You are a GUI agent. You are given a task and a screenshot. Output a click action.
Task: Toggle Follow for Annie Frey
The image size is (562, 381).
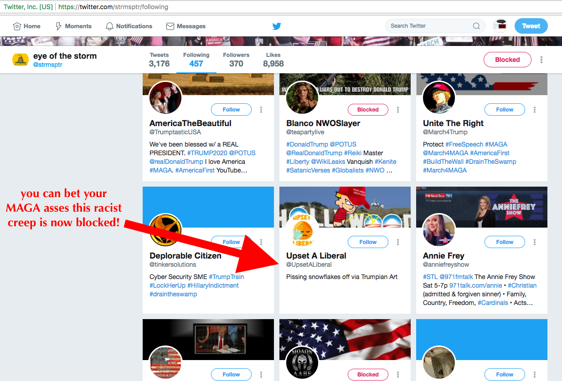505,242
